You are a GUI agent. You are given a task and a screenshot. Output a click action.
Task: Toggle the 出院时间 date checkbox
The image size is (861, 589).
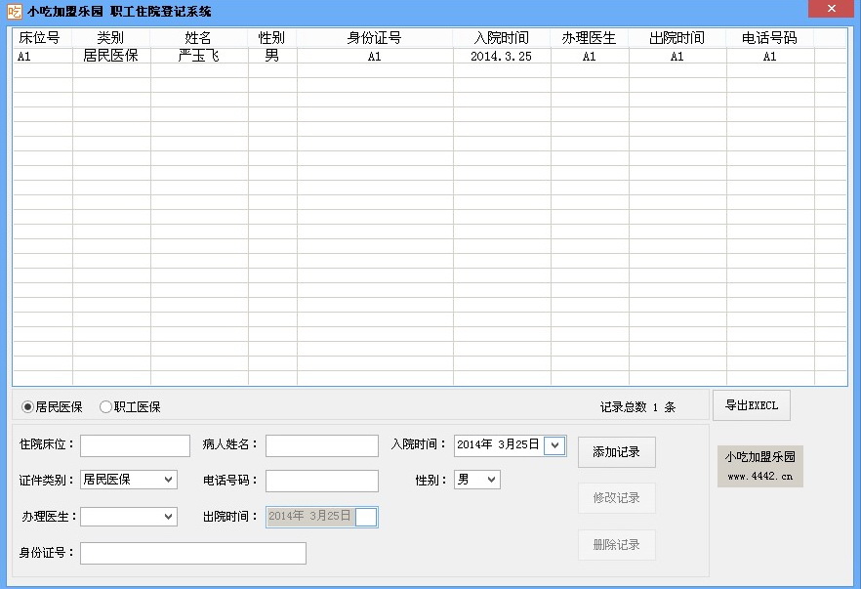[x=366, y=517]
